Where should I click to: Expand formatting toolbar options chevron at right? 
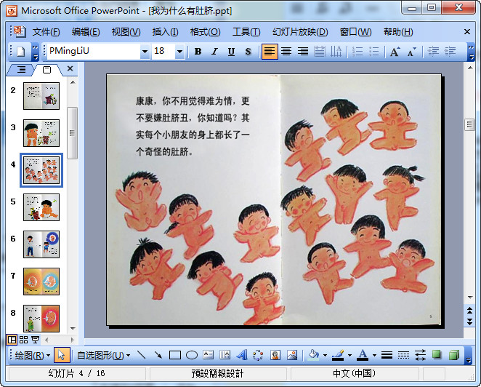pyautogui.click(x=471, y=52)
